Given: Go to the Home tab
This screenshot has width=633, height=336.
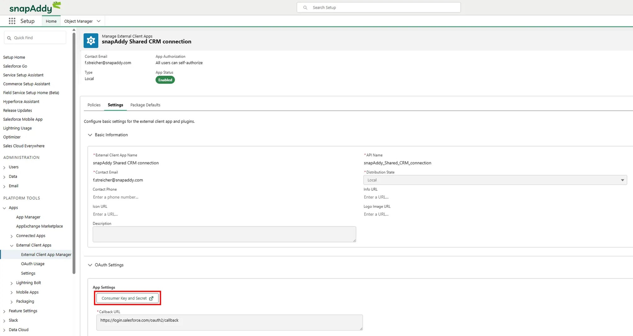Looking at the screenshot, I should tap(51, 21).
